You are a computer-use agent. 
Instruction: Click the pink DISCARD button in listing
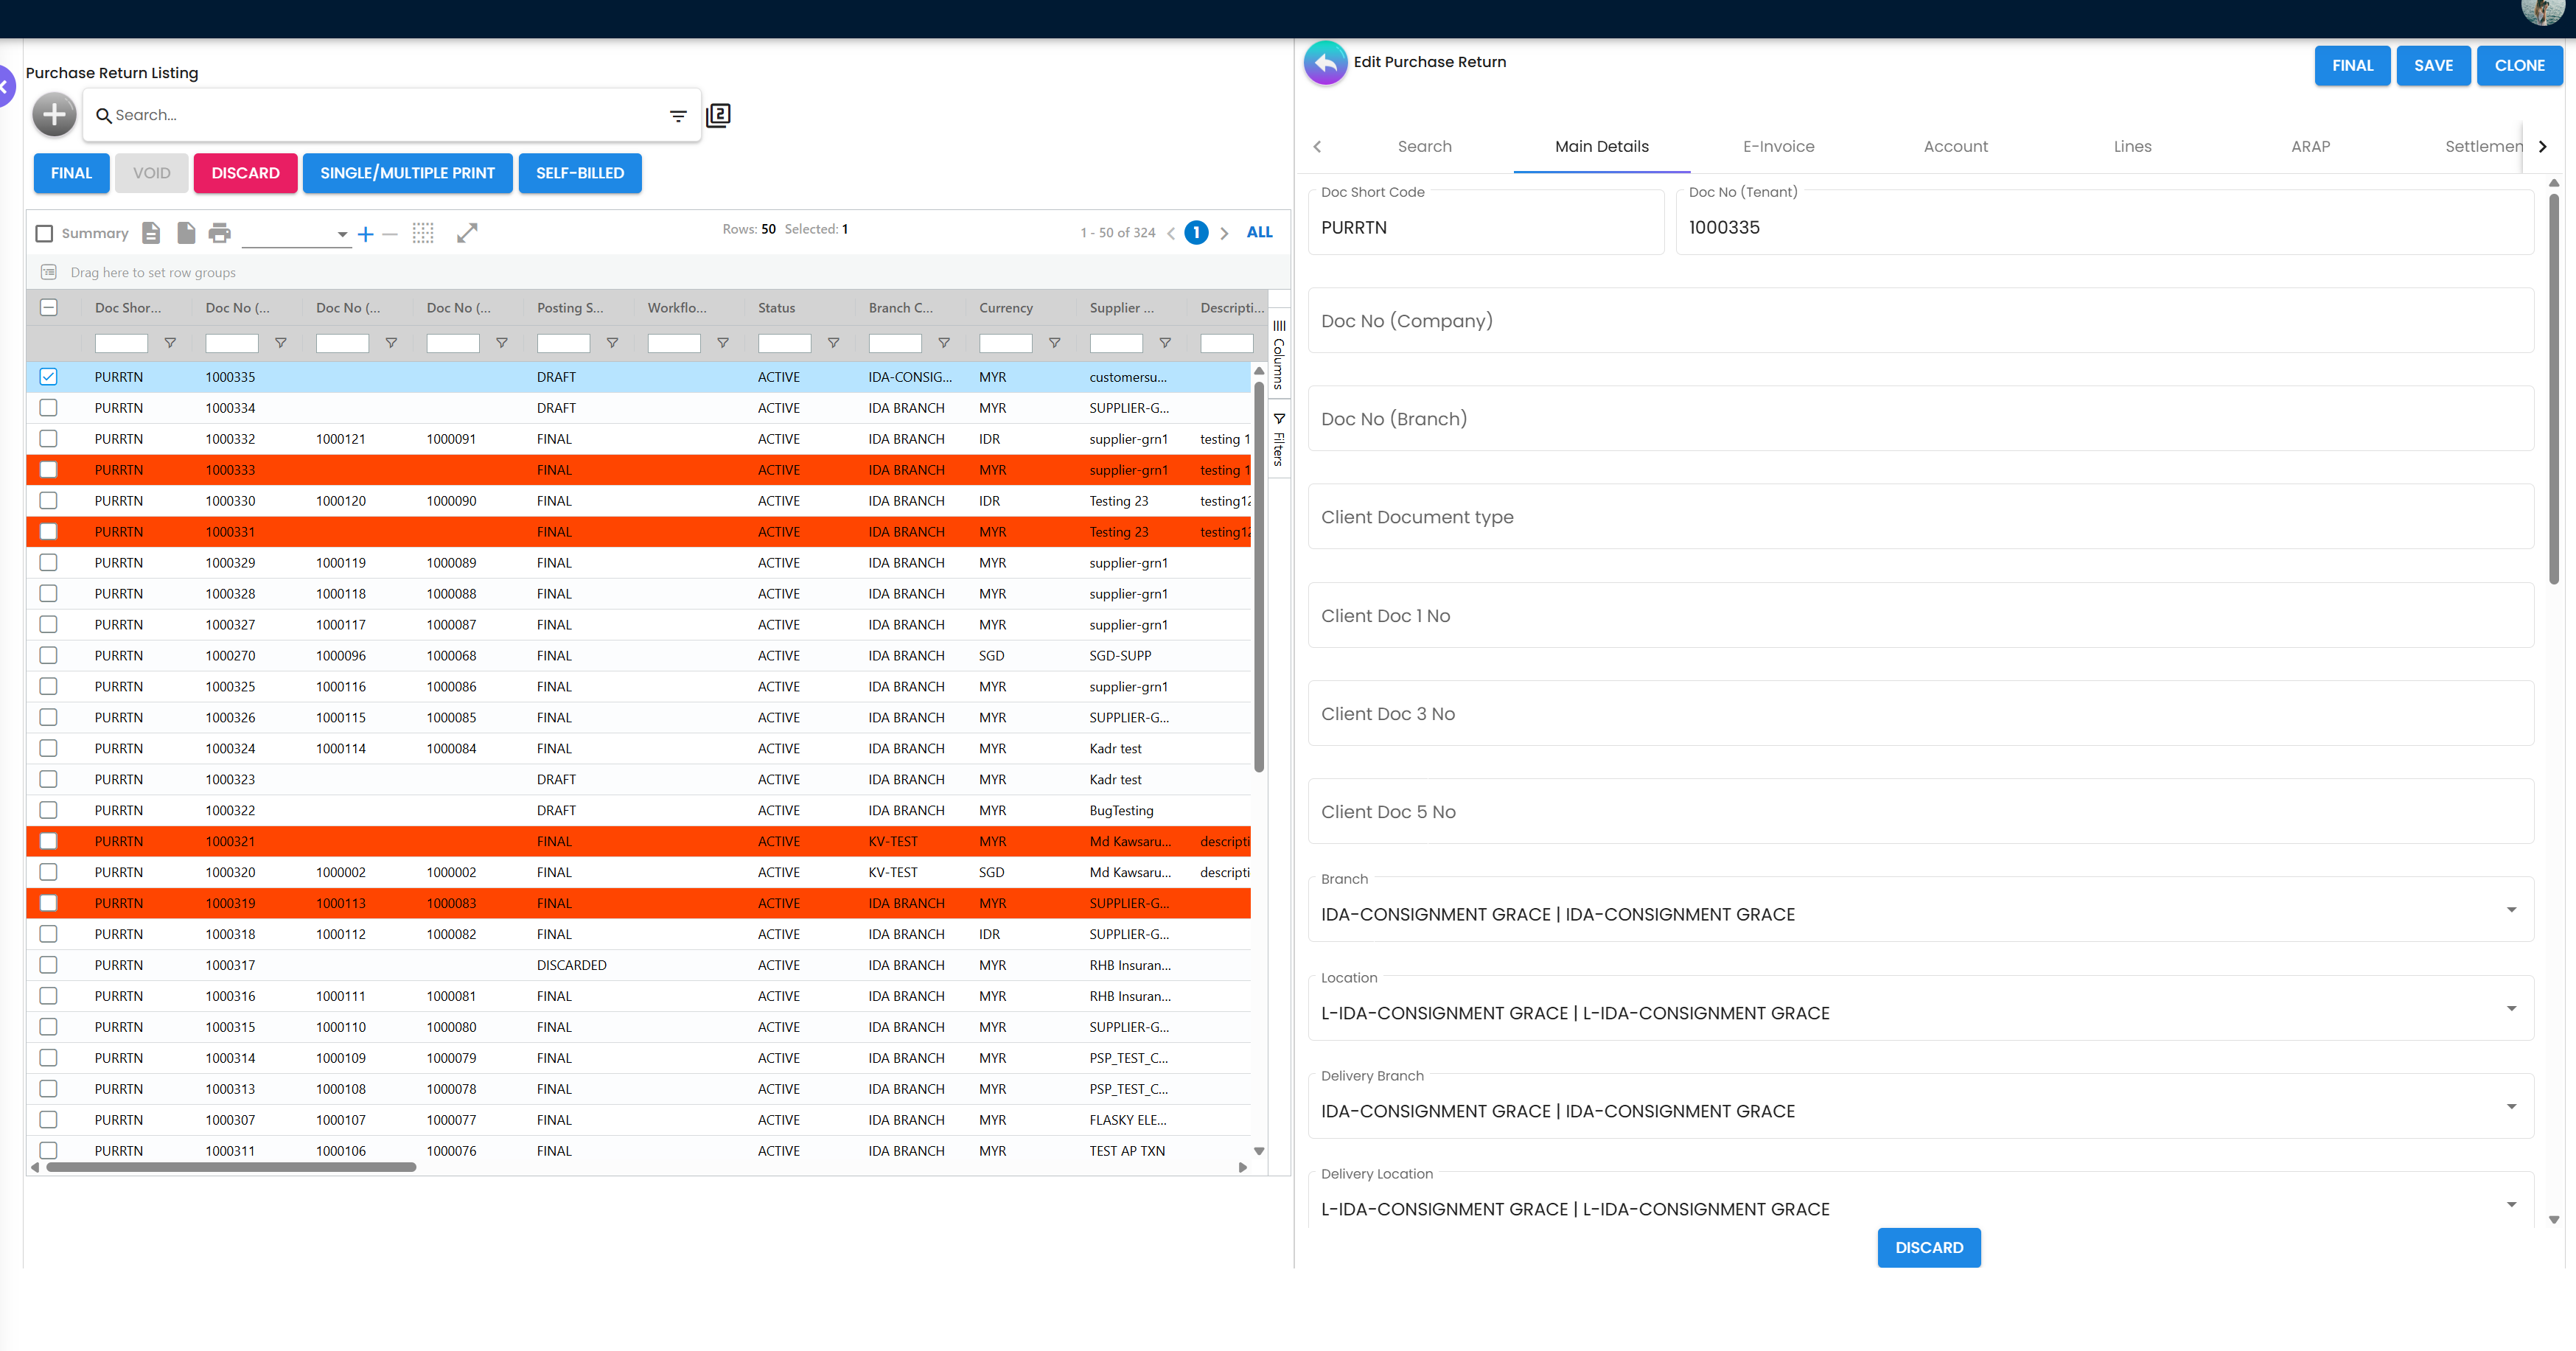[x=245, y=173]
